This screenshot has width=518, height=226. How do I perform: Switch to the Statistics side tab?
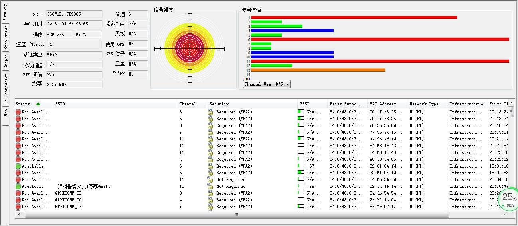coord(5,37)
